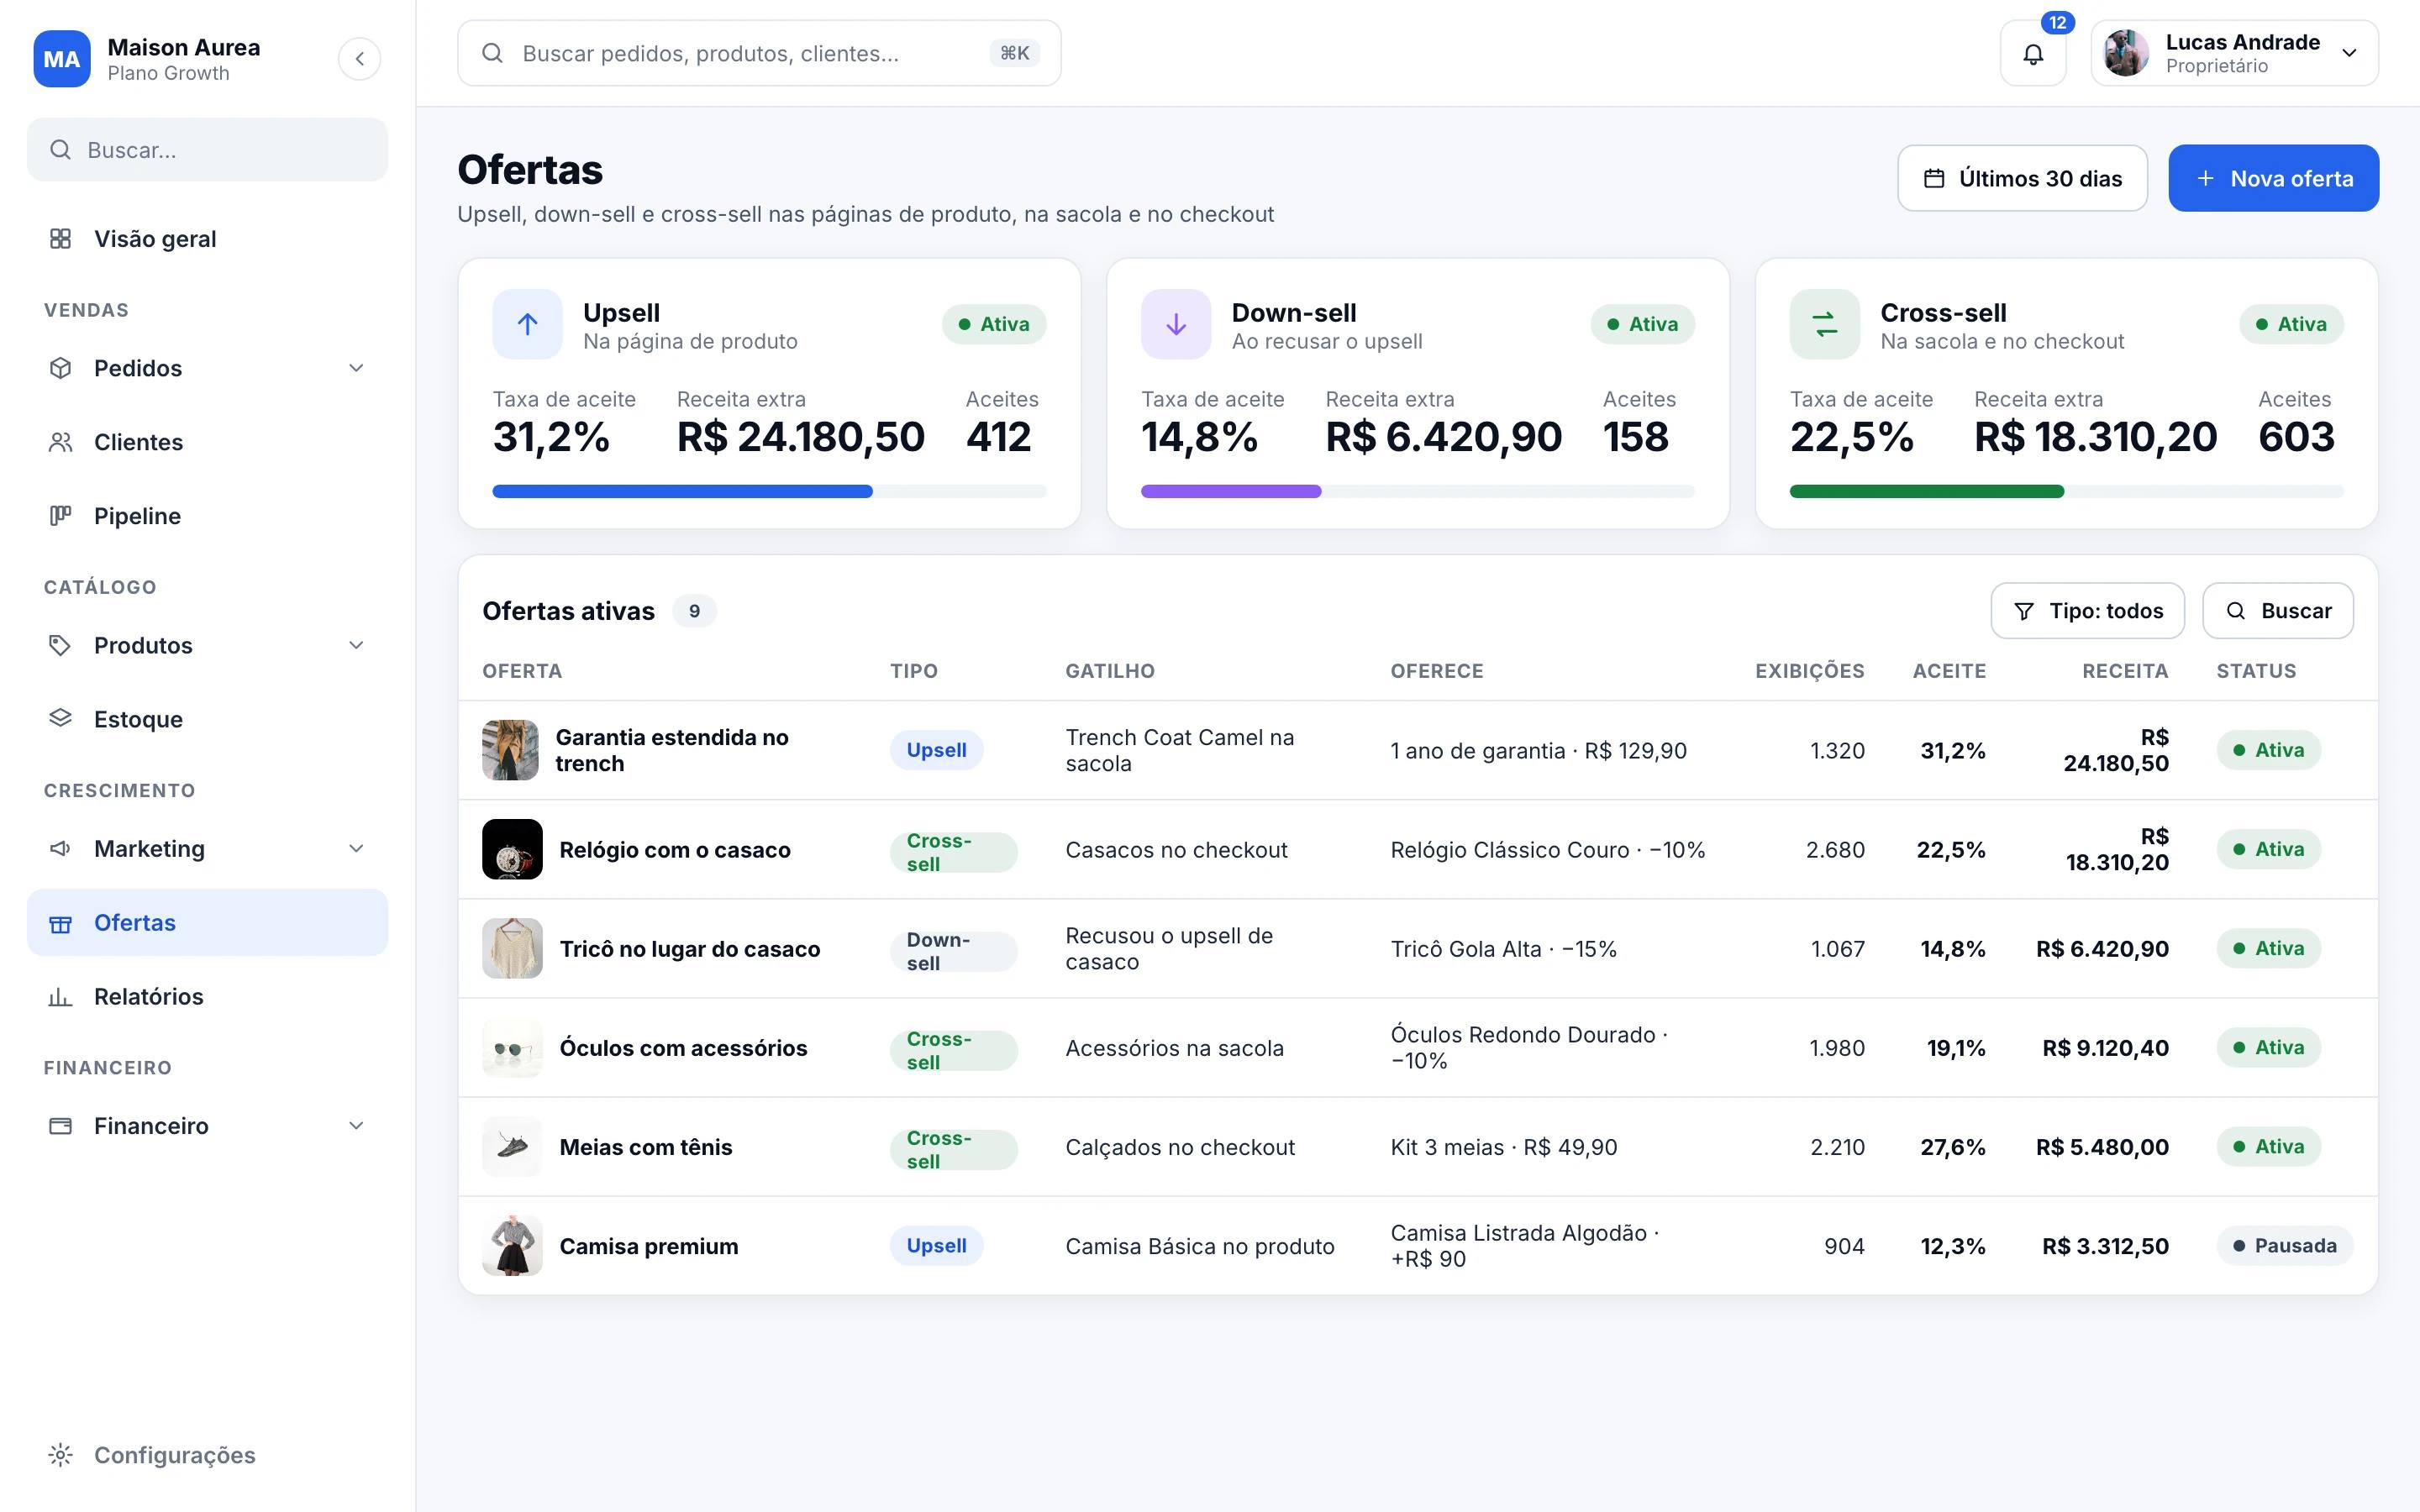Click the Cross-sell swap-arrows card icon
2420x1512 pixels.
click(x=1825, y=324)
